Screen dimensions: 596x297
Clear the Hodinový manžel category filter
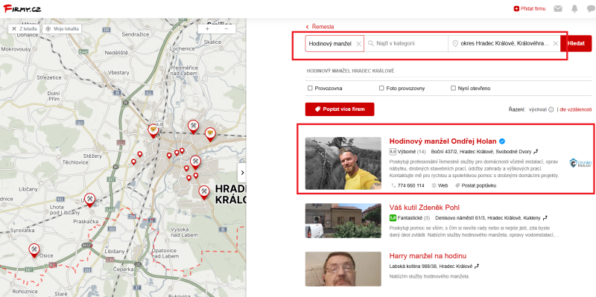pyautogui.click(x=358, y=44)
